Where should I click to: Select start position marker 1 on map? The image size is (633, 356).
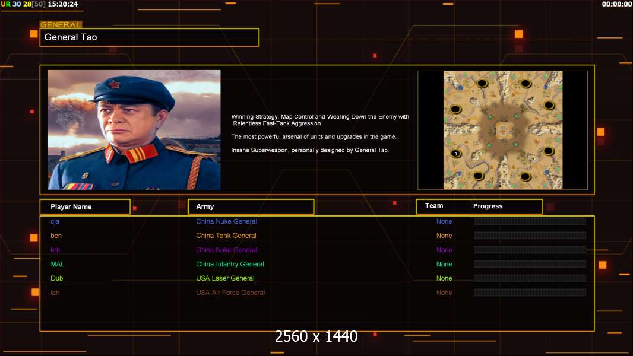456,154
